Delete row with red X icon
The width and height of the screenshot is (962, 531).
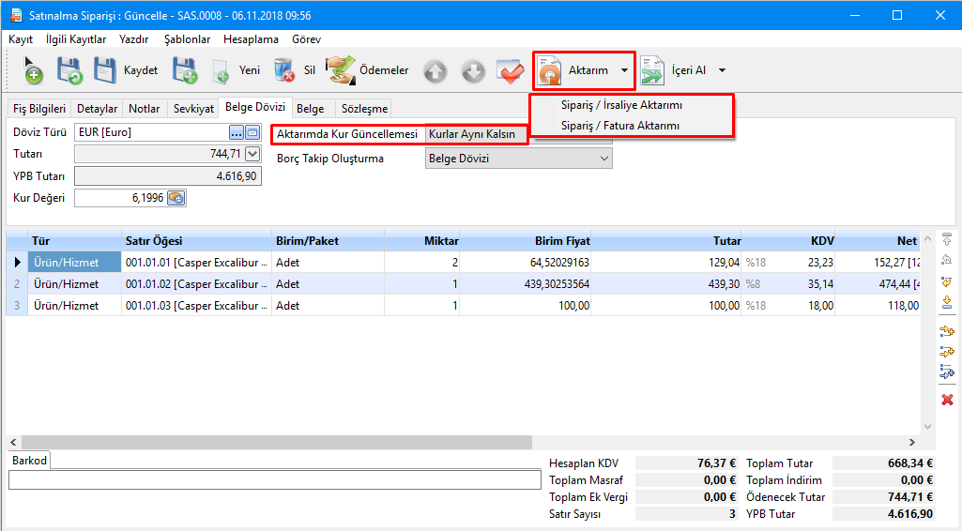click(947, 400)
